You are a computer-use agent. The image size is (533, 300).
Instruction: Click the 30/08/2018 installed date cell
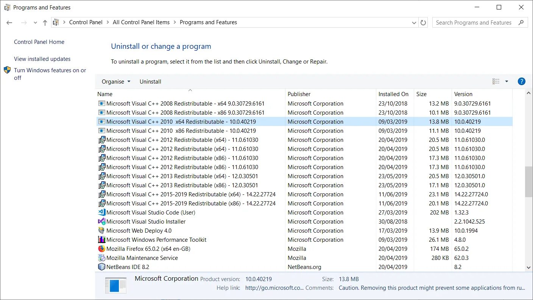(393, 222)
